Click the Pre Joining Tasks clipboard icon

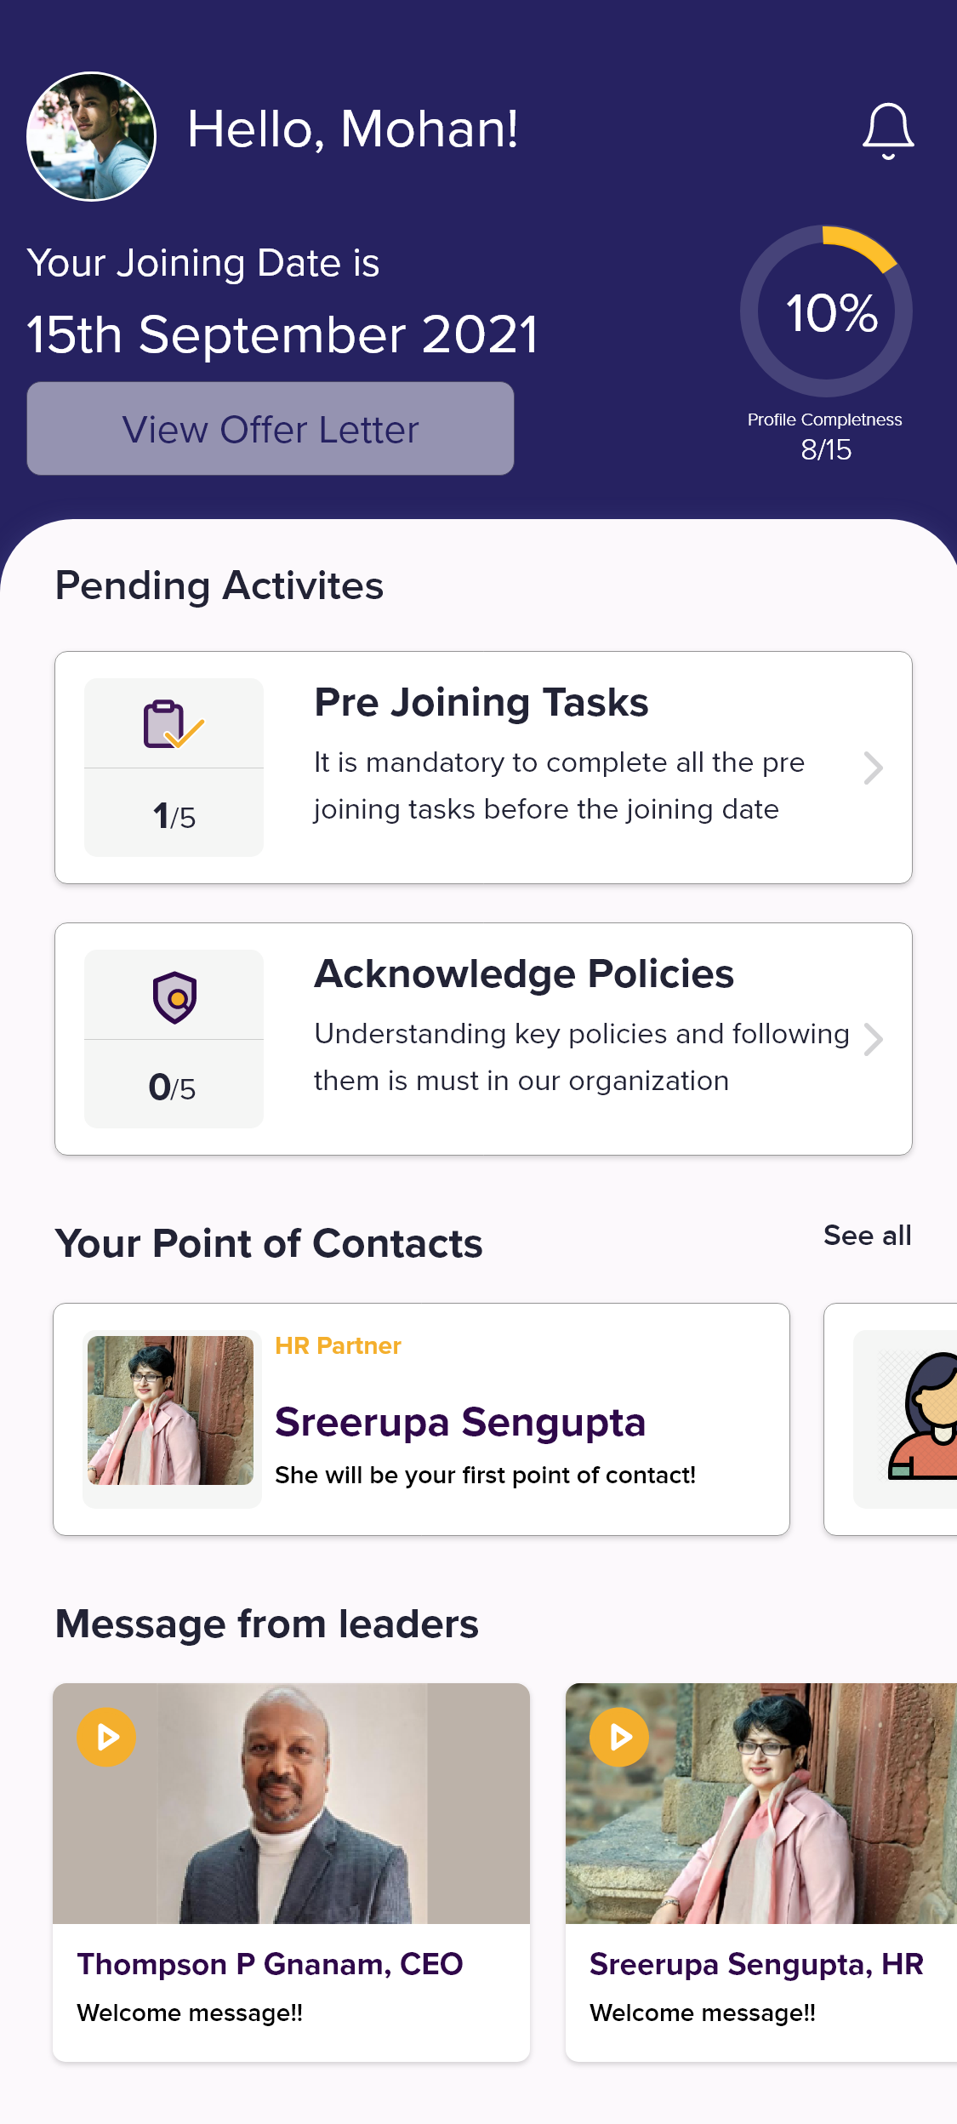[174, 724]
